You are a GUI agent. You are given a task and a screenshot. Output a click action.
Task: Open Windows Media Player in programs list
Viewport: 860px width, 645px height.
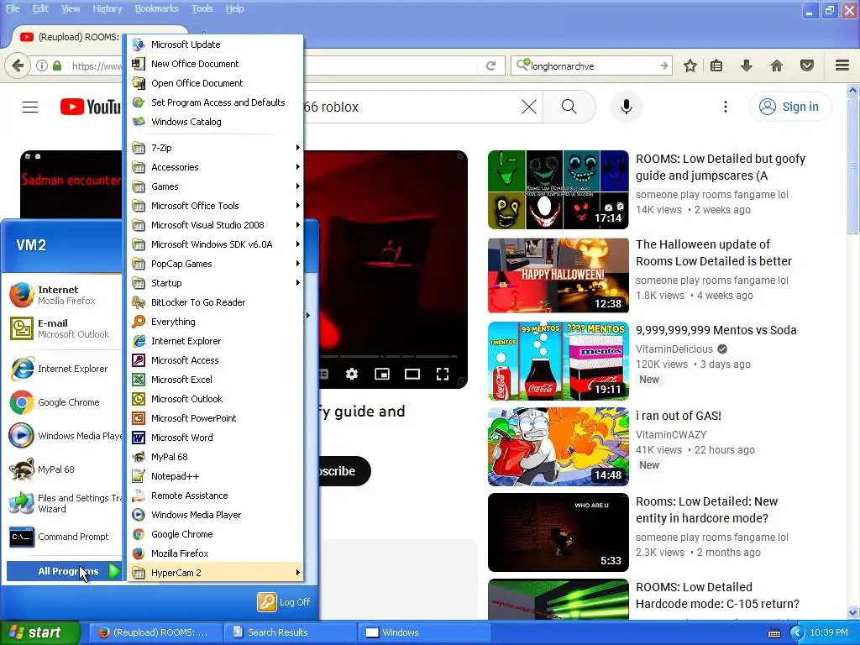click(215, 515)
